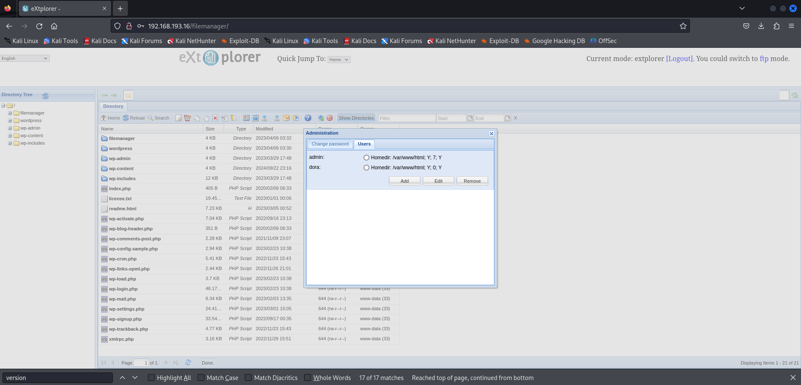Click the Admin users toolbar icon
This screenshot has width=801, height=385.
(x=320, y=118)
